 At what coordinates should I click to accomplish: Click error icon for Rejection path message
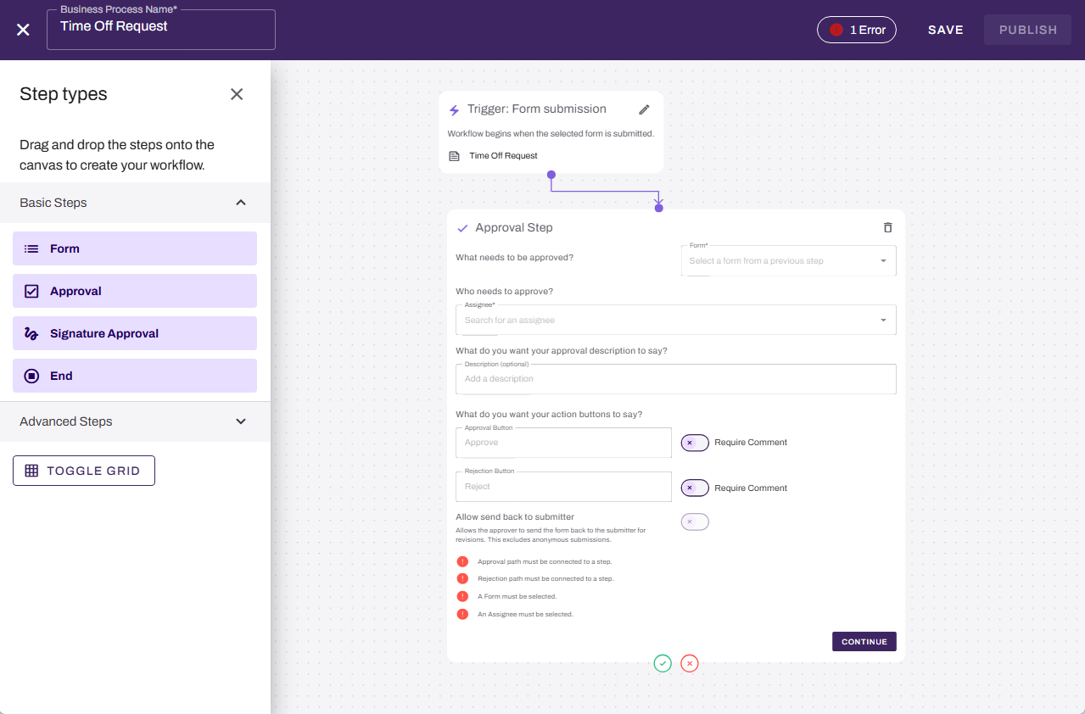(462, 578)
